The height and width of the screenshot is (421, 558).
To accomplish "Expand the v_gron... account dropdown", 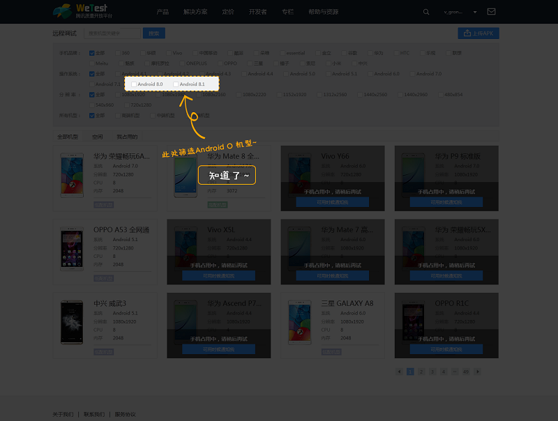I will [x=475, y=12].
